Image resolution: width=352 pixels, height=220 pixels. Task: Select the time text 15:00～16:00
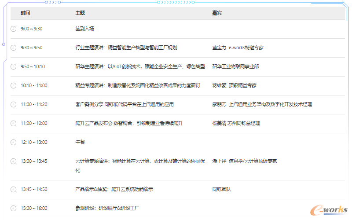(x=34, y=208)
